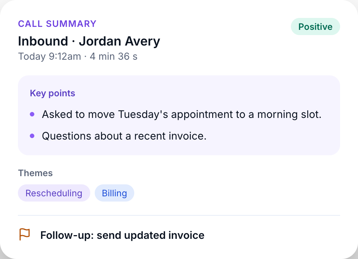Click the Questions about a recent invoice point

coord(124,136)
